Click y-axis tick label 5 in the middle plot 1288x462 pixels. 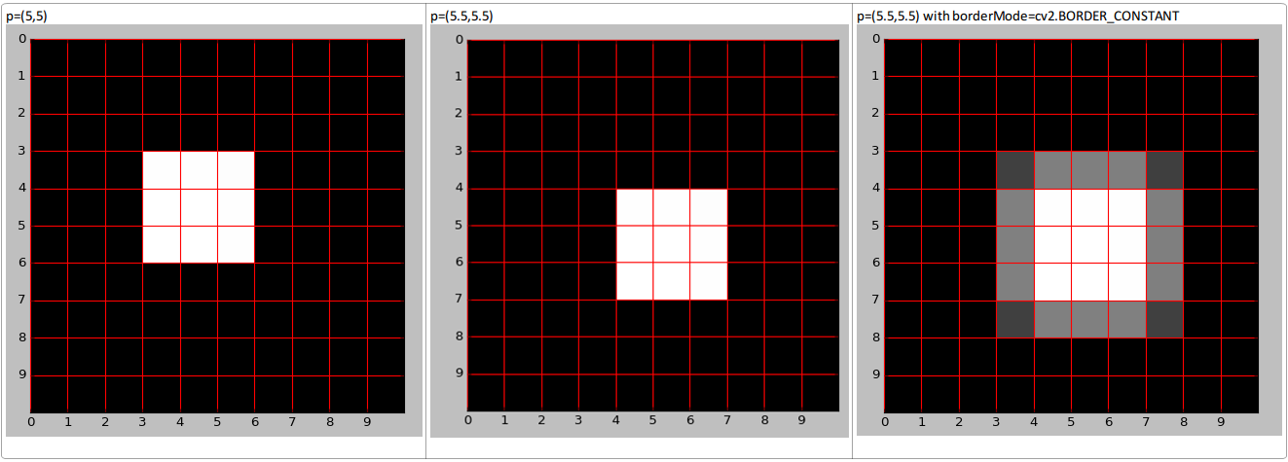click(458, 226)
